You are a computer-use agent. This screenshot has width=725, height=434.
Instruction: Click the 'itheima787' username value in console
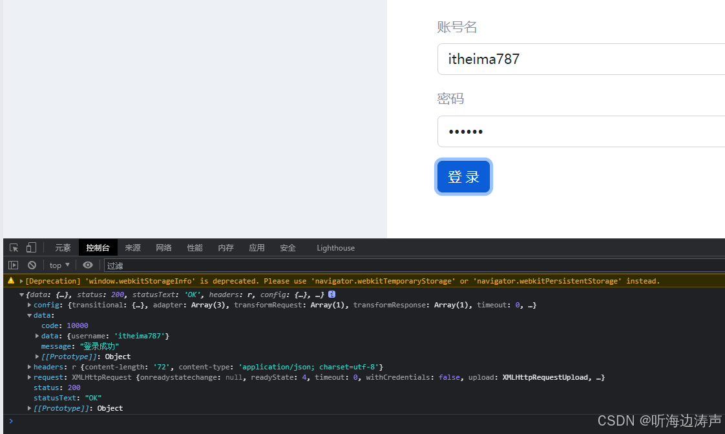click(x=140, y=336)
